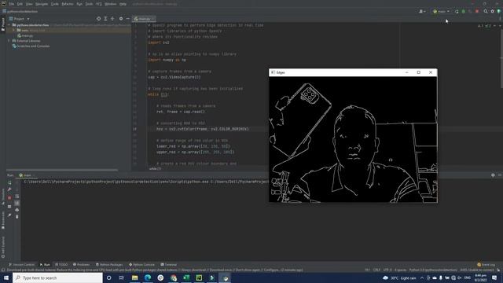Click the line 'import numpy as np'
This screenshot has width=503, height=283.
[x=167, y=60]
